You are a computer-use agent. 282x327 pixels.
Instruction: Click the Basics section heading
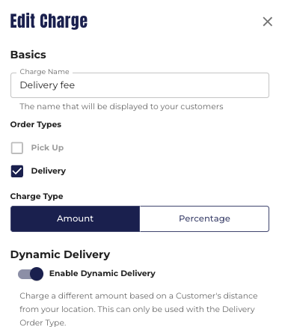pos(28,55)
